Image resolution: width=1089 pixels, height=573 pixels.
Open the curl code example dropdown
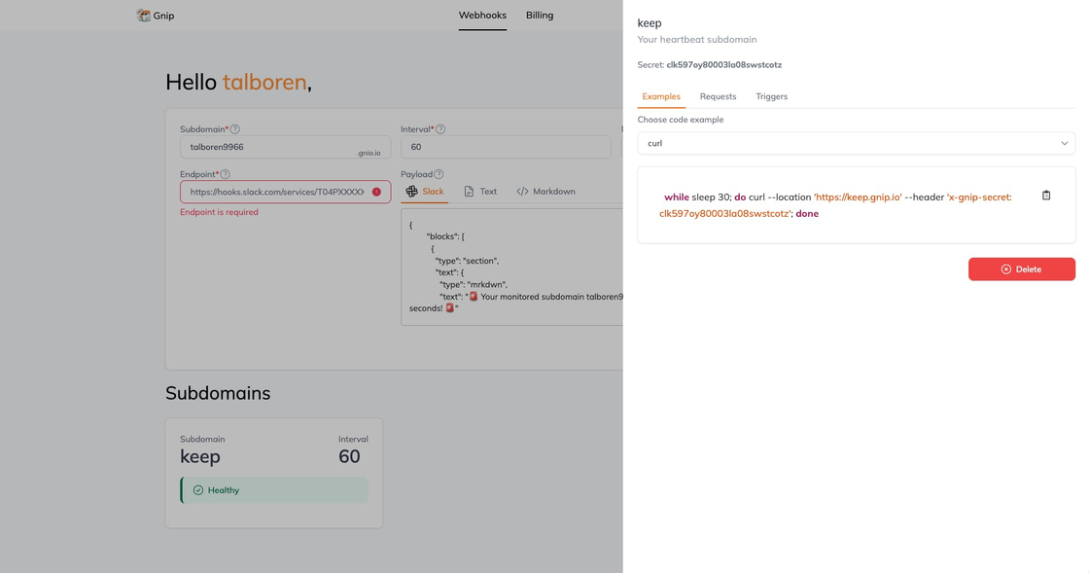[856, 143]
